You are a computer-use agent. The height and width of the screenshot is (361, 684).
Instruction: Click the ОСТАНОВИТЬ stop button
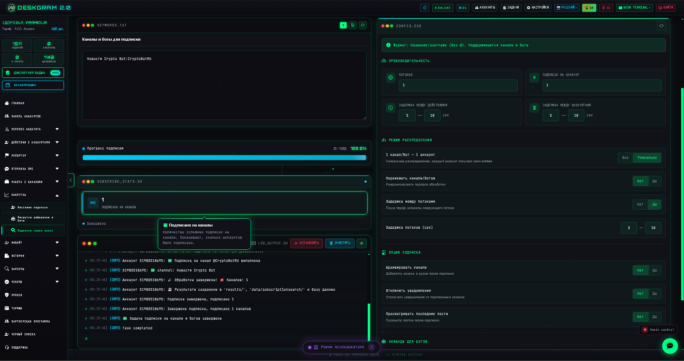(x=307, y=243)
